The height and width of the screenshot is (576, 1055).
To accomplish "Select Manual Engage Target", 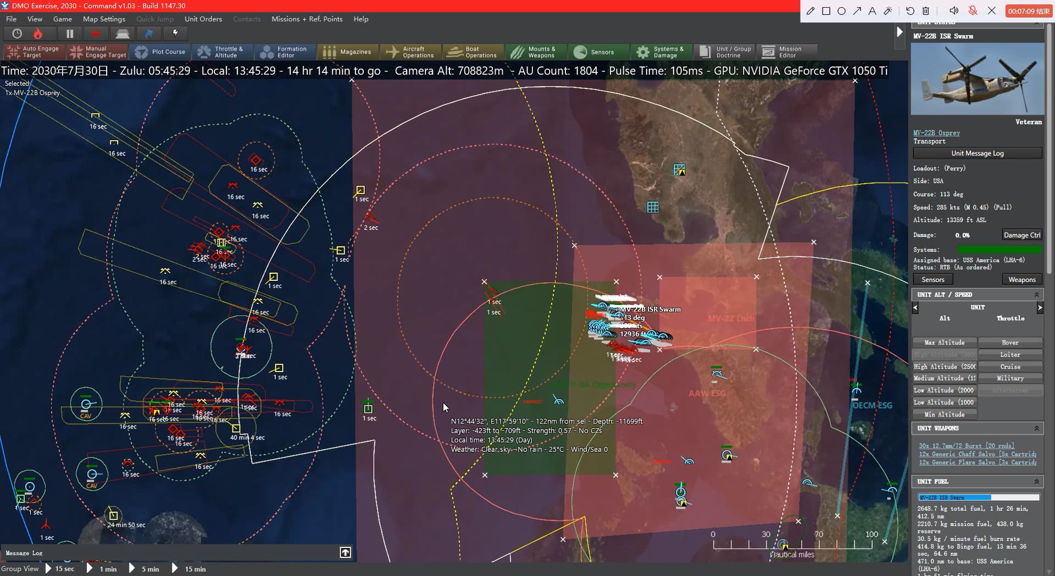I will click(97, 52).
